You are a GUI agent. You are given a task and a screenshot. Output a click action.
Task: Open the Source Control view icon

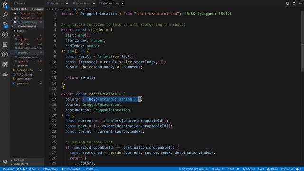pos(5,25)
